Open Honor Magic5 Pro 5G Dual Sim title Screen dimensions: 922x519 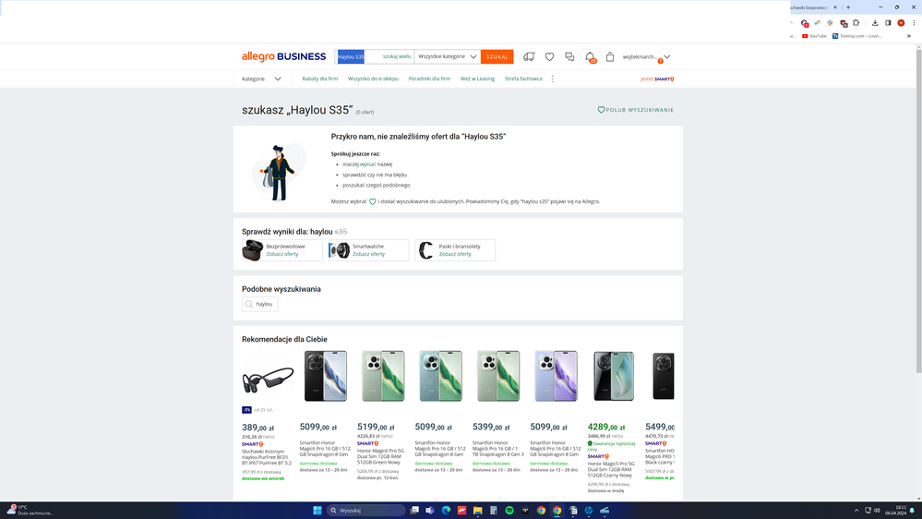[x=611, y=469]
